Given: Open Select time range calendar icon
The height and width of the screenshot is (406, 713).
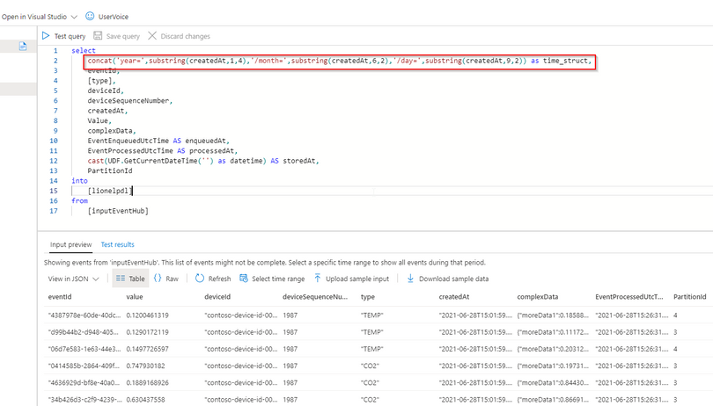Looking at the screenshot, I should click(x=244, y=279).
